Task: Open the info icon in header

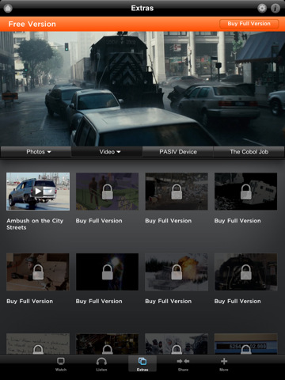Action: (275, 8)
